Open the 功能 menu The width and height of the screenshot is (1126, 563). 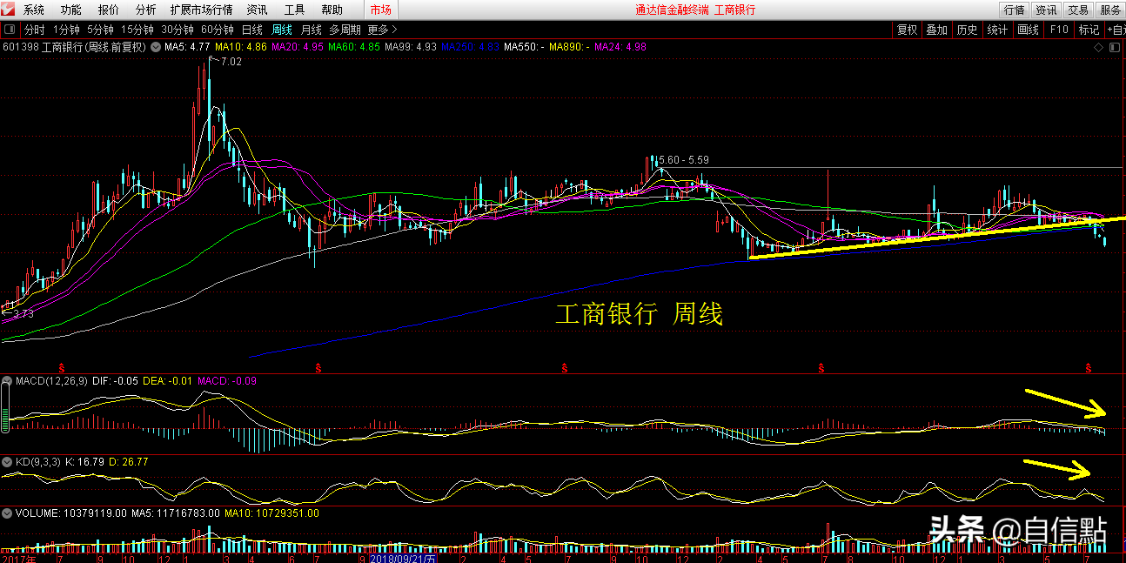click(x=71, y=10)
